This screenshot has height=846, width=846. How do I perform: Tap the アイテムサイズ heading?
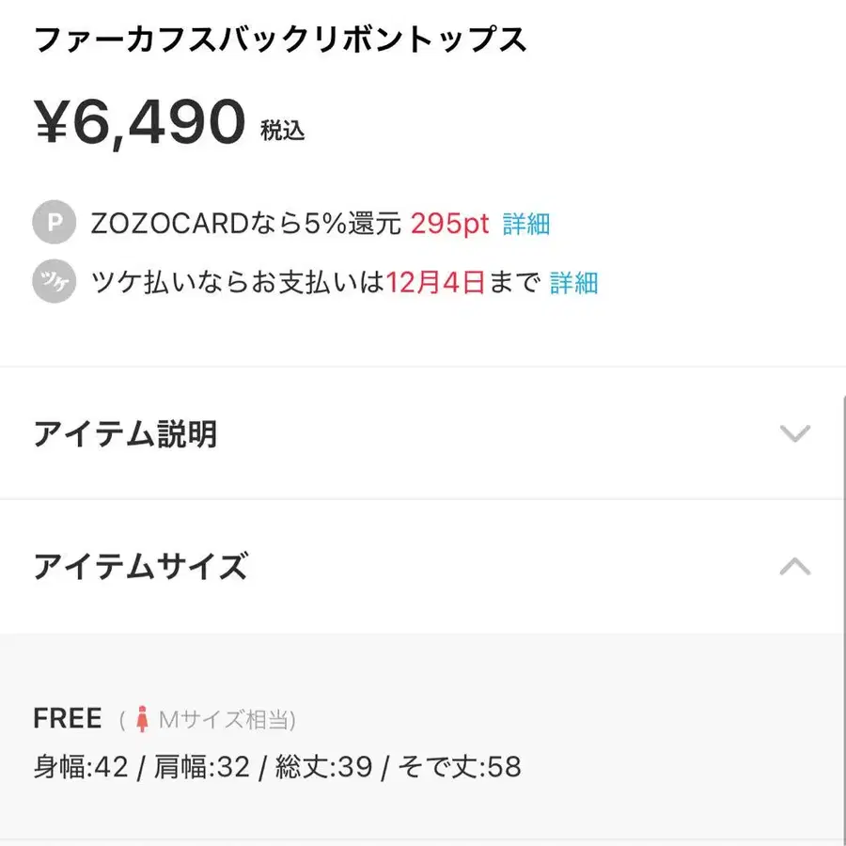141,567
